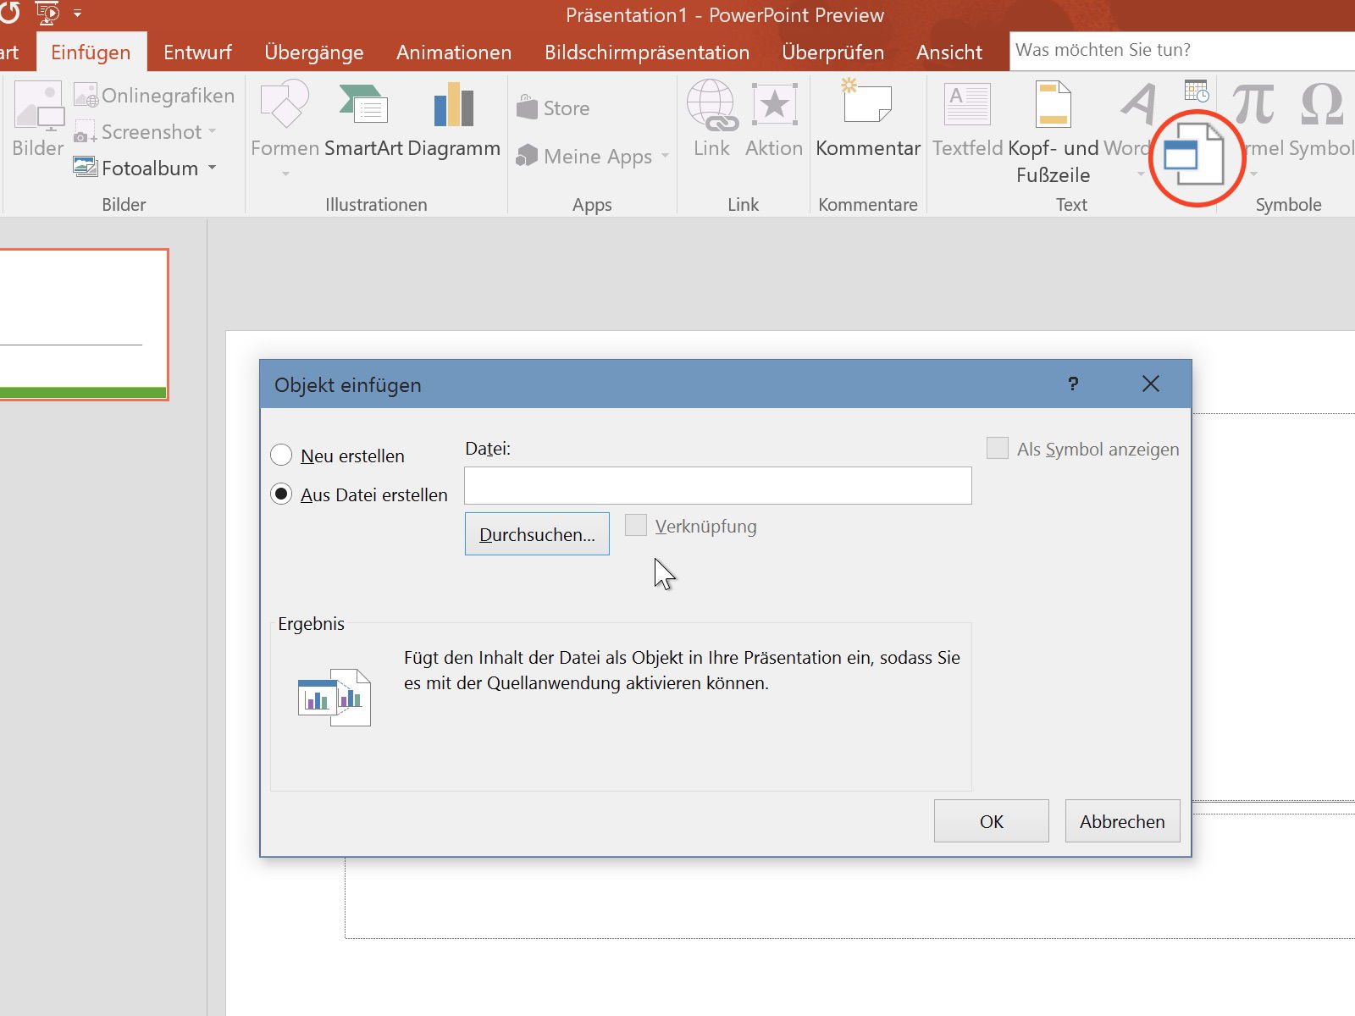Viewport: 1355px width, 1016px height.
Task: Expand the WordArt dropdown arrow
Action: (x=1141, y=174)
